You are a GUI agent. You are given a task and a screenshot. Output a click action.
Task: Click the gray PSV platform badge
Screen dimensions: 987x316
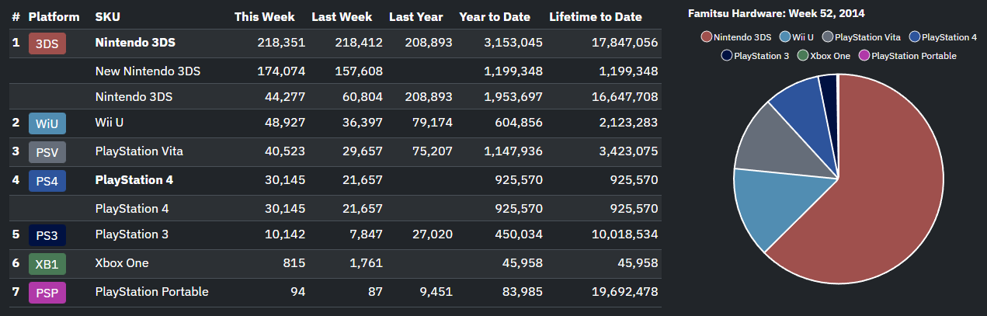[47, 152]
